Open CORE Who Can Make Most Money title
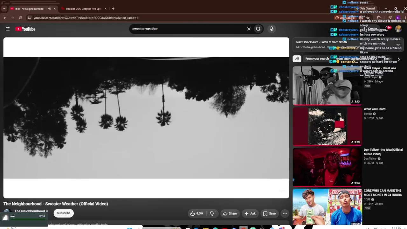Viewport: 407px width, 229px height. point(383,193)
